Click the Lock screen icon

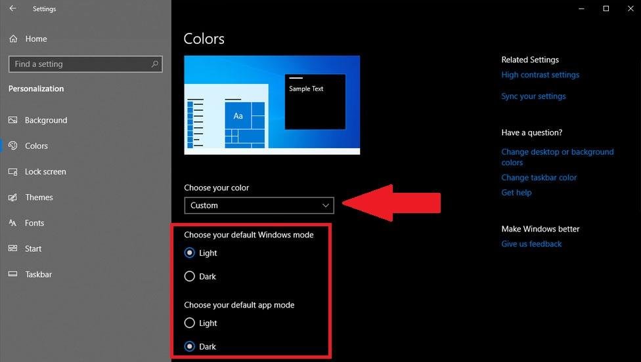click(x=12, y=172)
